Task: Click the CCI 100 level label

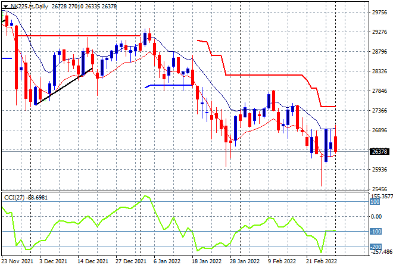Action: coord(375,202)
